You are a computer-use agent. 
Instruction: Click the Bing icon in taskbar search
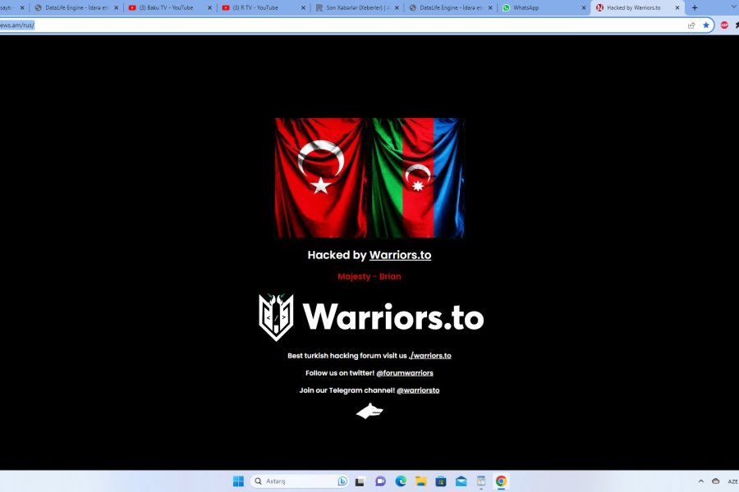[342, 481]
